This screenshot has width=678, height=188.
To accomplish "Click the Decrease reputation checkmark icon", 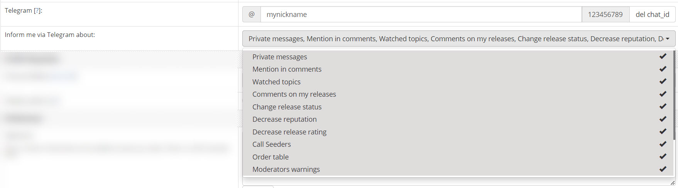I will 663,119.
